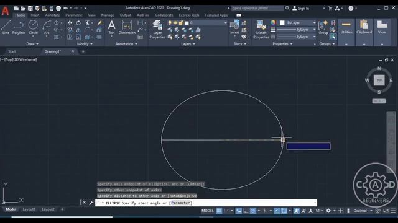The width and height of the screenshot is (398, 223).
Task: Choose the Copy tool in Modify
Action: point(70,30)
